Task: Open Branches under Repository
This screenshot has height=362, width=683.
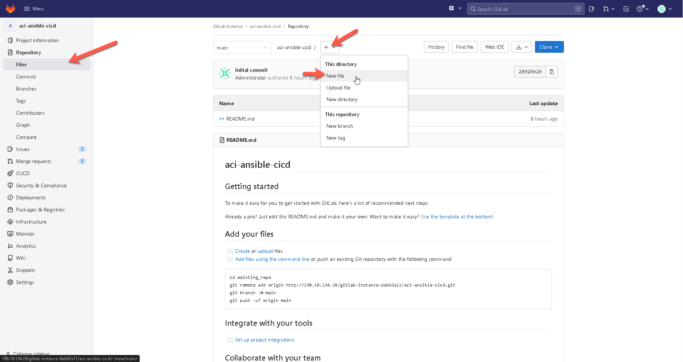Action: [47, 89]
